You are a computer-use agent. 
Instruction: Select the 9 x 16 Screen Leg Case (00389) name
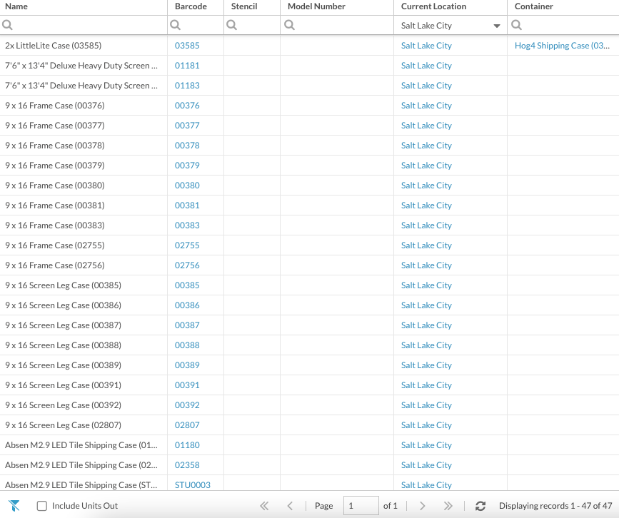63,365
